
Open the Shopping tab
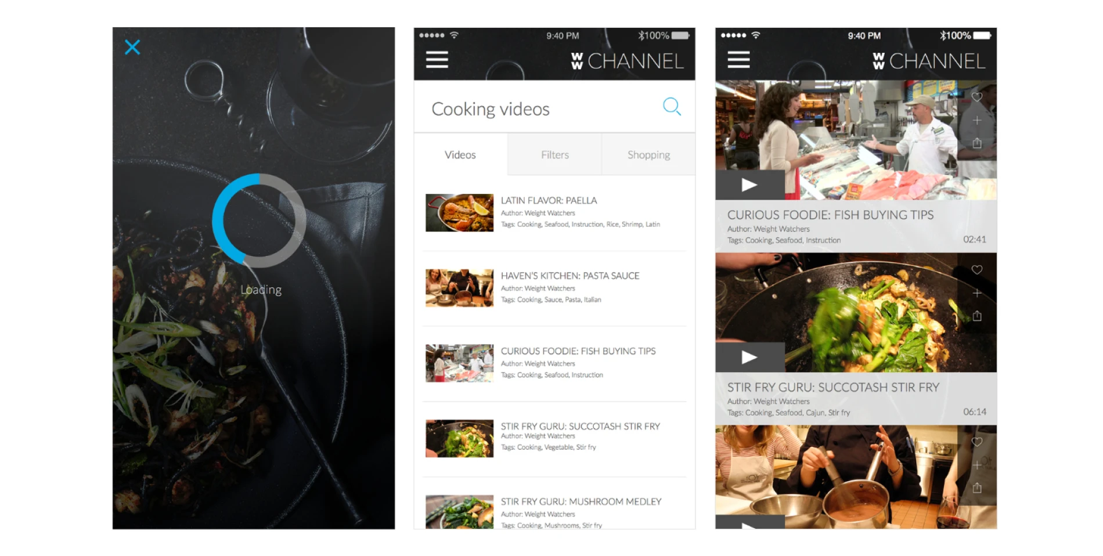(x=648, y=154)
